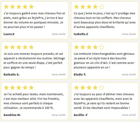This screenshot has height=122, width=140.
Task: Click the first star in Laura.V's review
Action: click(6, 7)
